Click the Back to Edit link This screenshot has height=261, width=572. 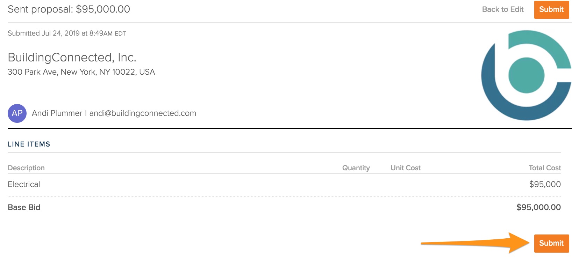coord(502,9)
